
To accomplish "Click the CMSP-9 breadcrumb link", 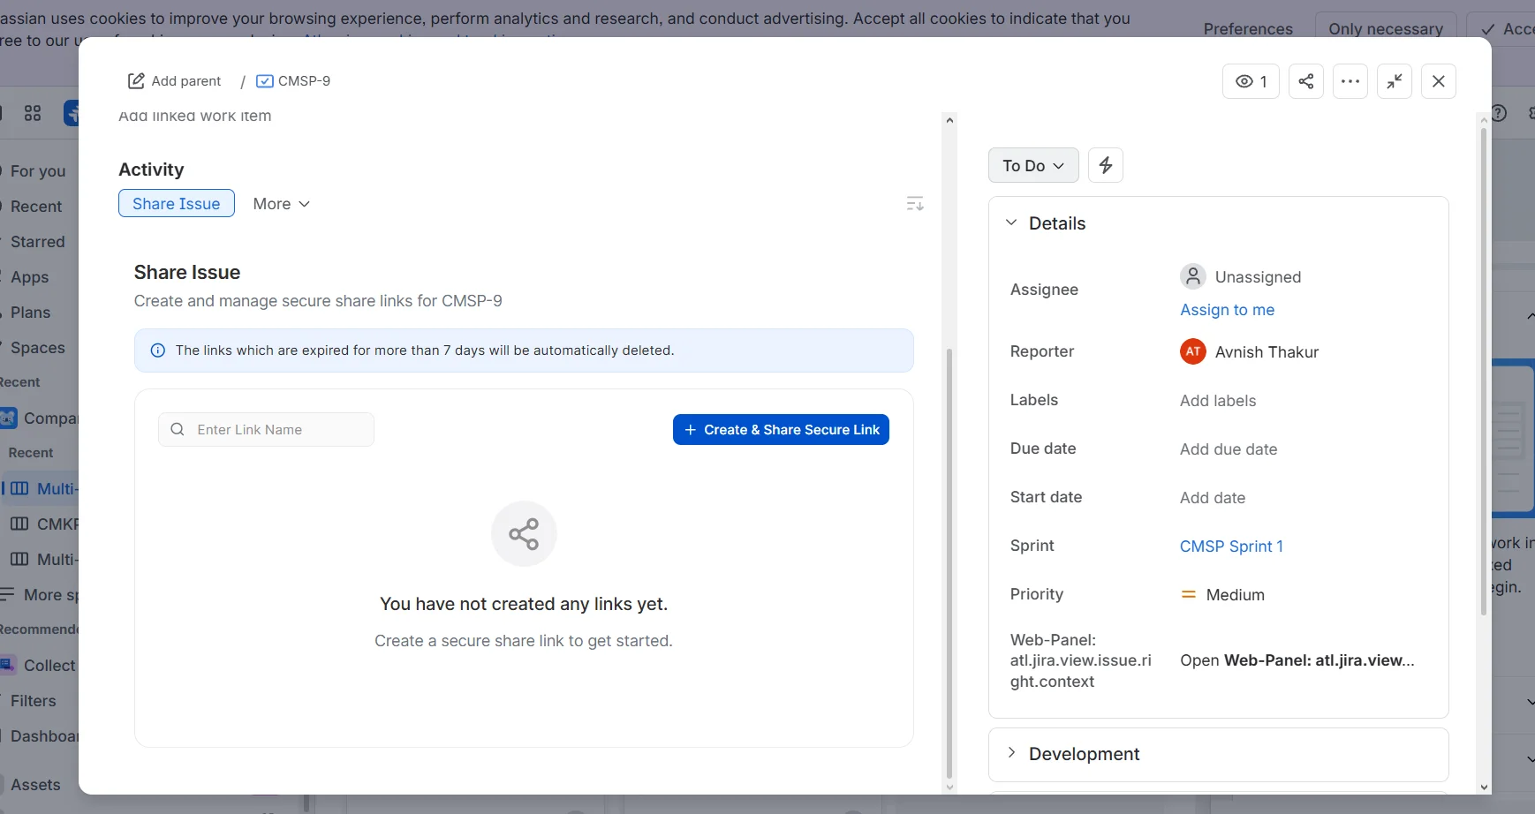I will click(305, 81).
